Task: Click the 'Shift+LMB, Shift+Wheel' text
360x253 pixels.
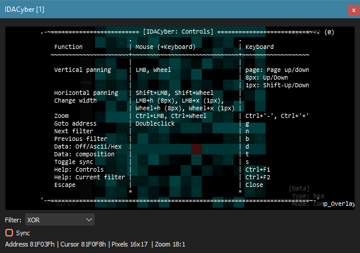Action: (x=174, y=93)
